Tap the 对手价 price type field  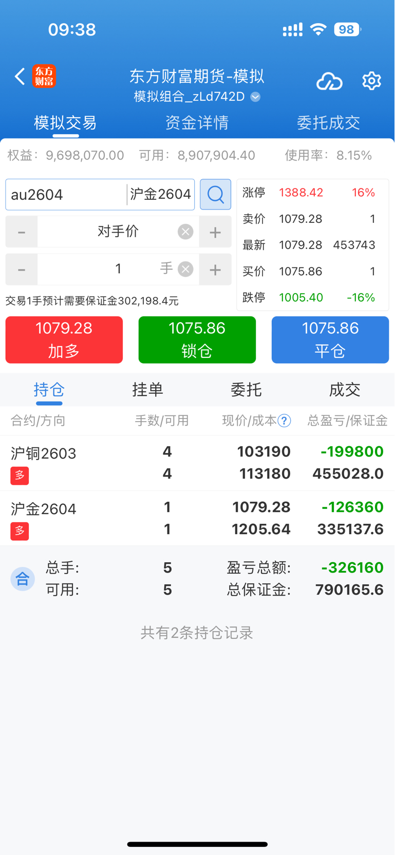coord(118,232)
